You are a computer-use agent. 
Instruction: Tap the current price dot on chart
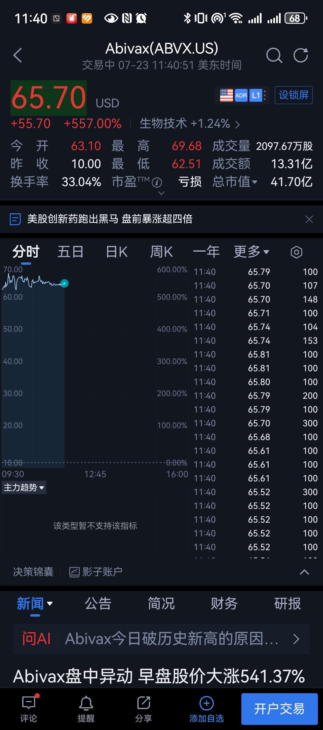point(64,283)
